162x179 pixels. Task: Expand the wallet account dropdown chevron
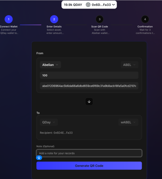[113, 5]
